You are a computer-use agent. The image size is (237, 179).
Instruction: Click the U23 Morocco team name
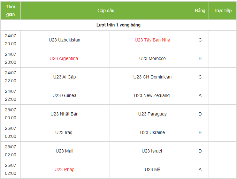point(152,58)
